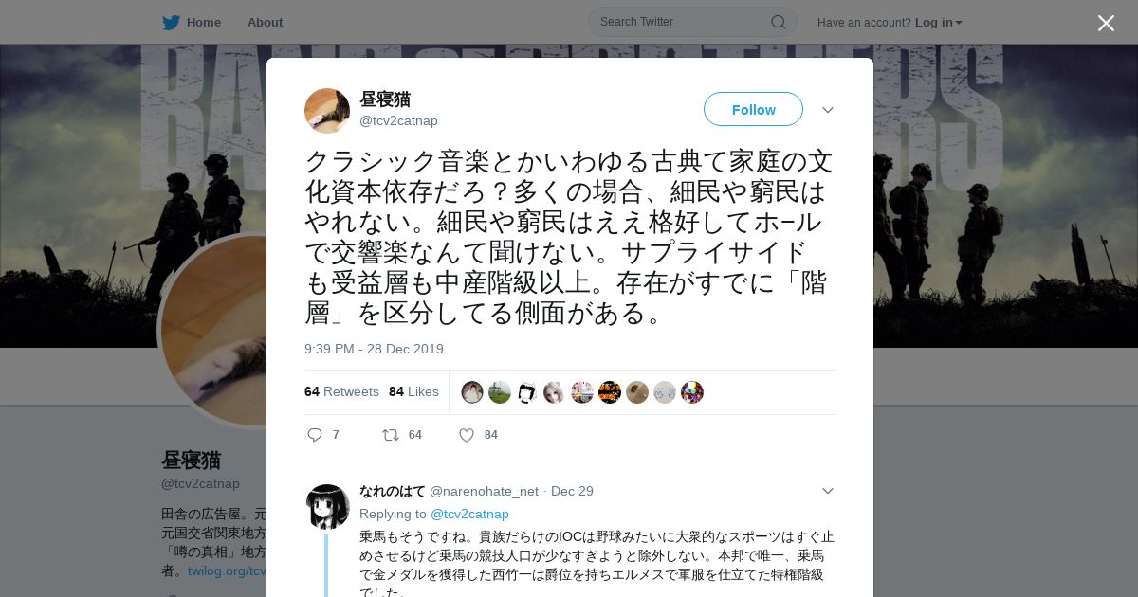The height and width of the screenshot is (597, 1138).
Task: Open the About menu item
Action: click(x=265, y=22)
